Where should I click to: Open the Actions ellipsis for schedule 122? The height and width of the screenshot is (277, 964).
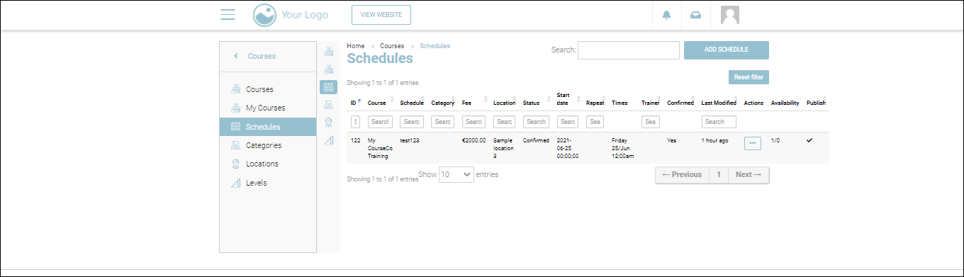(752, 143)
